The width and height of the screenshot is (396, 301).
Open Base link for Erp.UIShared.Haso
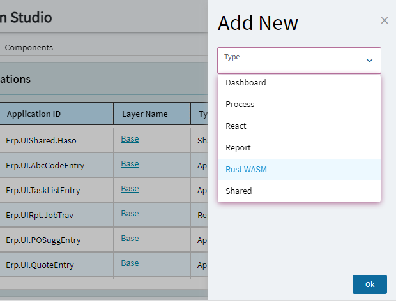point(130,139)
